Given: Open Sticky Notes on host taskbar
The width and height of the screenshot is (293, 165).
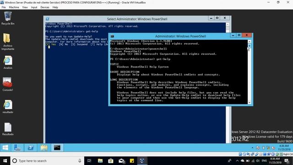Looking at the screenshot, I should coord(132,161).
